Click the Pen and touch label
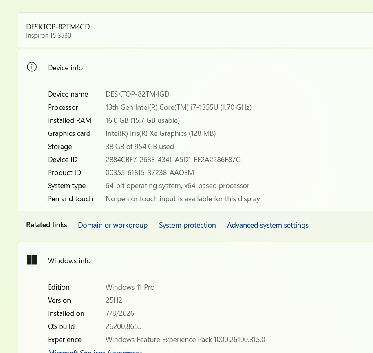This screenshot has width=373, height=353. pyautogui.click(x=71, y=199)
